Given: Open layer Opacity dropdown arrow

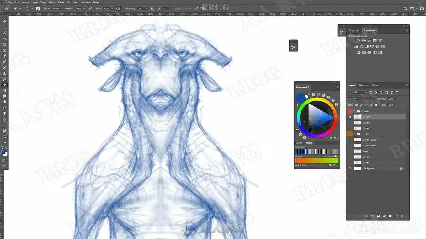Looking at the screenshot, I should [396, 98].
